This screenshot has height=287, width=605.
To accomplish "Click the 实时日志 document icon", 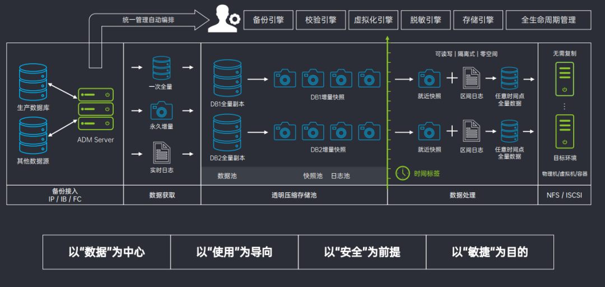I will (x=161, y=152).
